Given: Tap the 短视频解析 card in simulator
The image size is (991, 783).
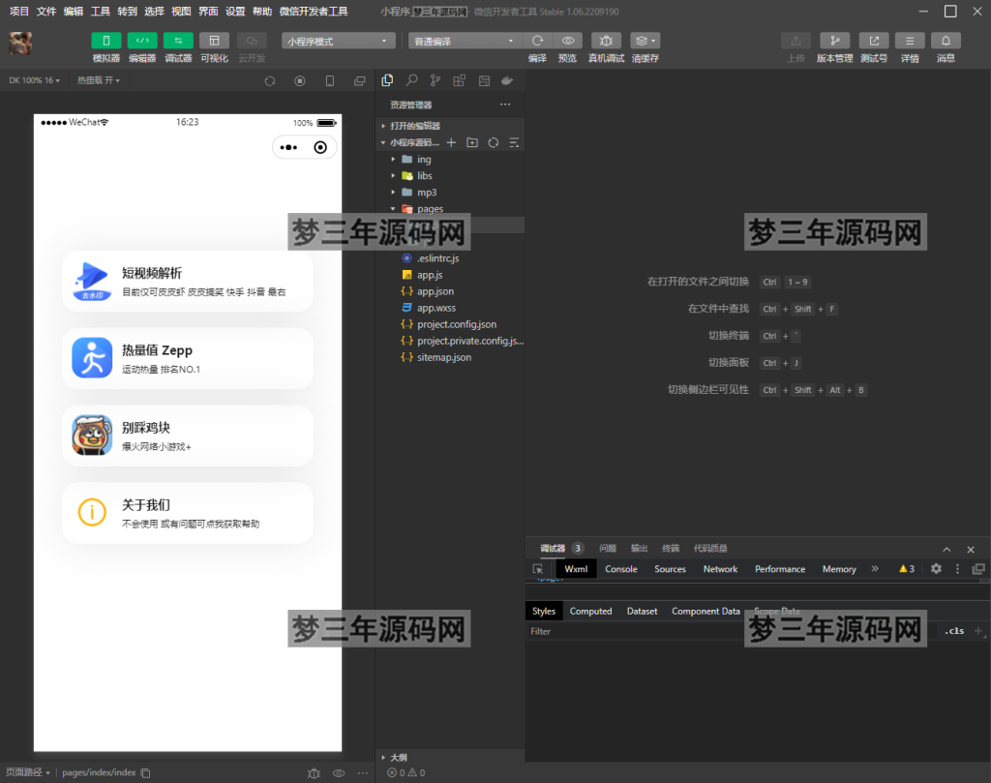Looking at the screenshot, I should (x=188, y=282).
